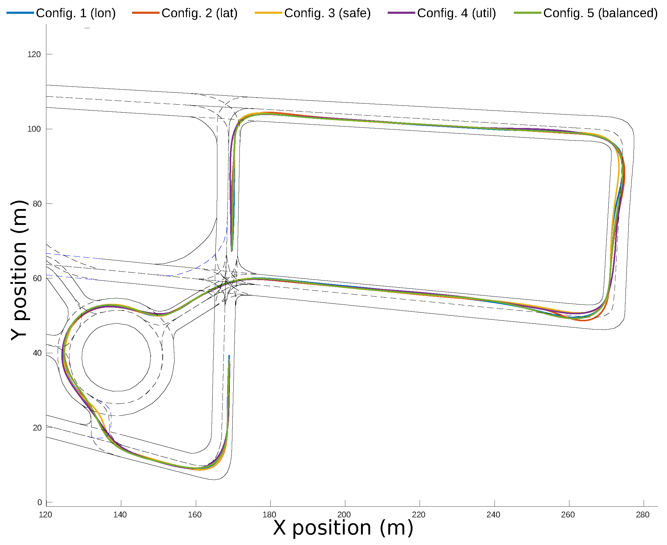
Task: Click the Config. 4 (util) legend label
Action: point(456,13)
